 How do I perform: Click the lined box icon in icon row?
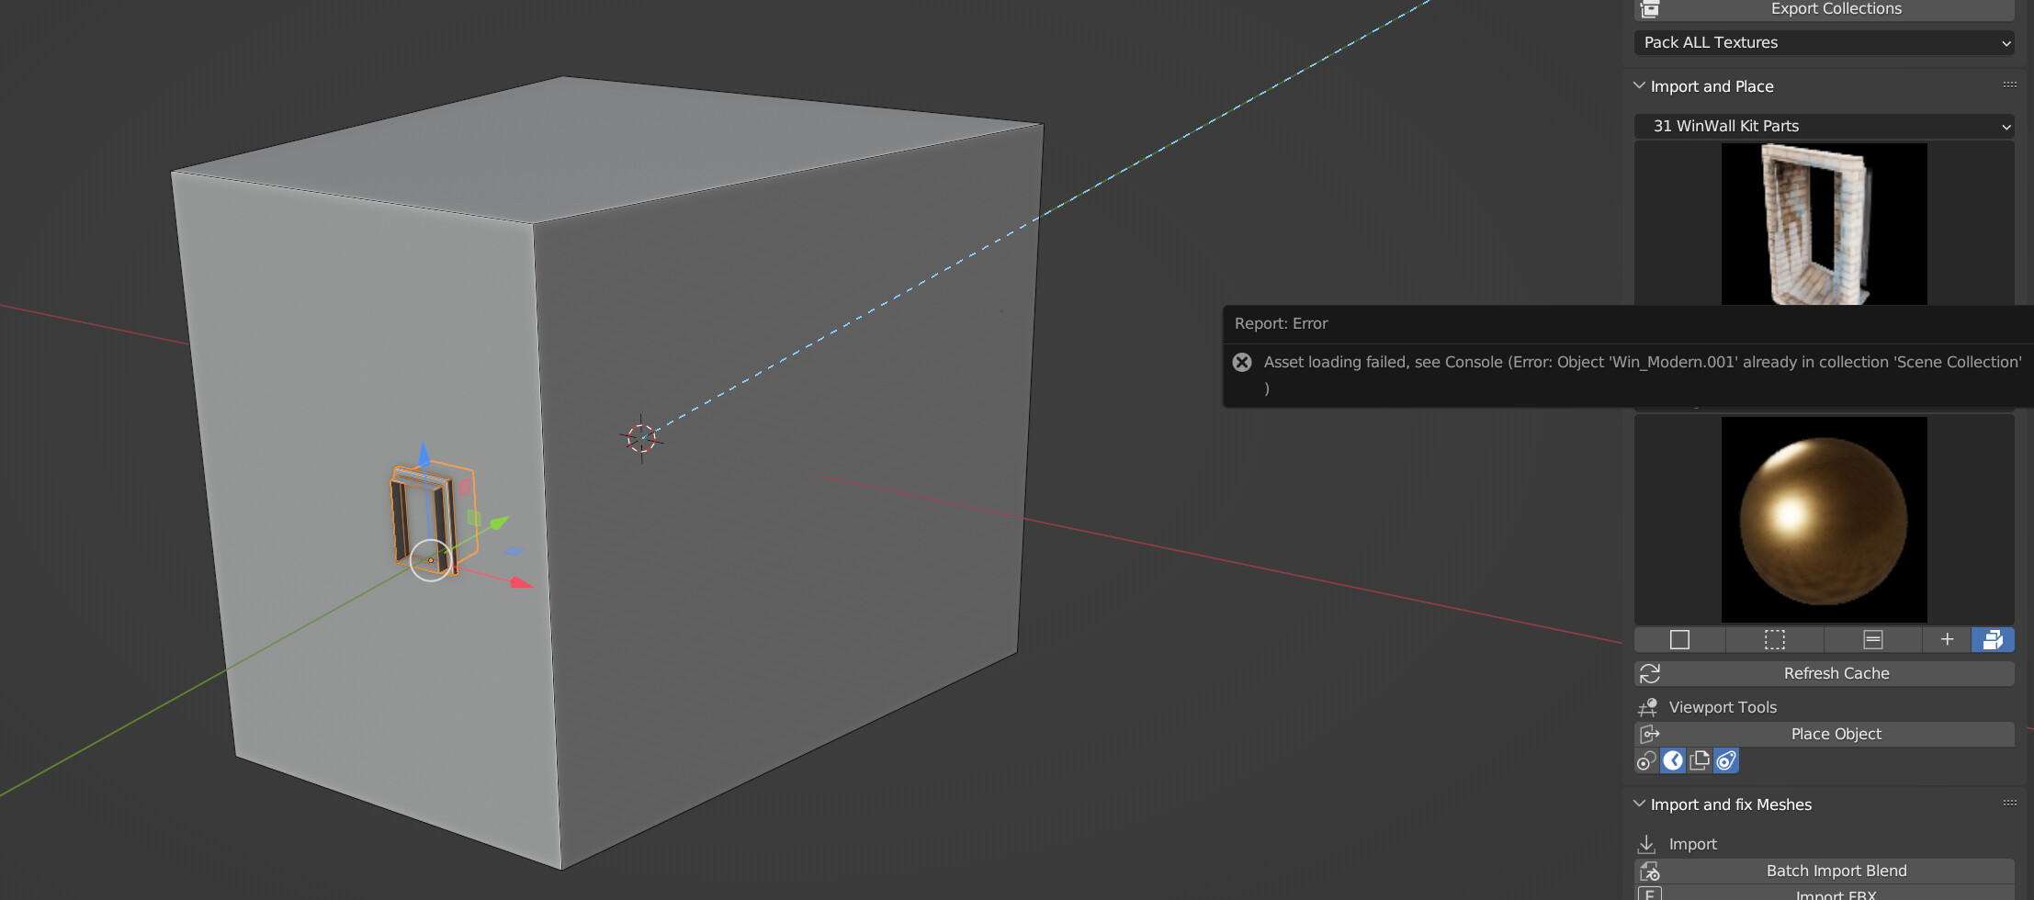(1873, 639)
